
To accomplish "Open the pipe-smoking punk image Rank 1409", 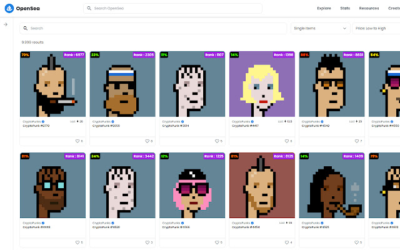I will (x=332, y=186).
